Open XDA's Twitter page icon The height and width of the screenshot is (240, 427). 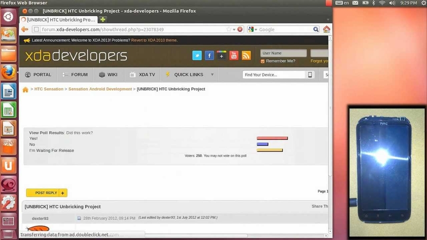click(197, 55)
